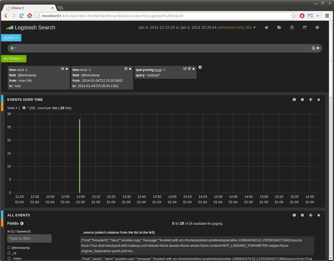This screenshot has width=334, height=261.
Task: Show info for Events Over Time panel
Action: point(294,99)
